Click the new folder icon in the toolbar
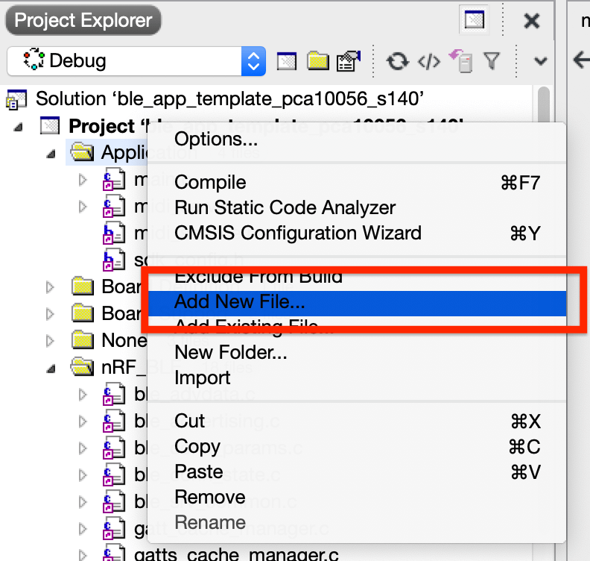Viewport: 590px width, 561px height. [318, 60]
